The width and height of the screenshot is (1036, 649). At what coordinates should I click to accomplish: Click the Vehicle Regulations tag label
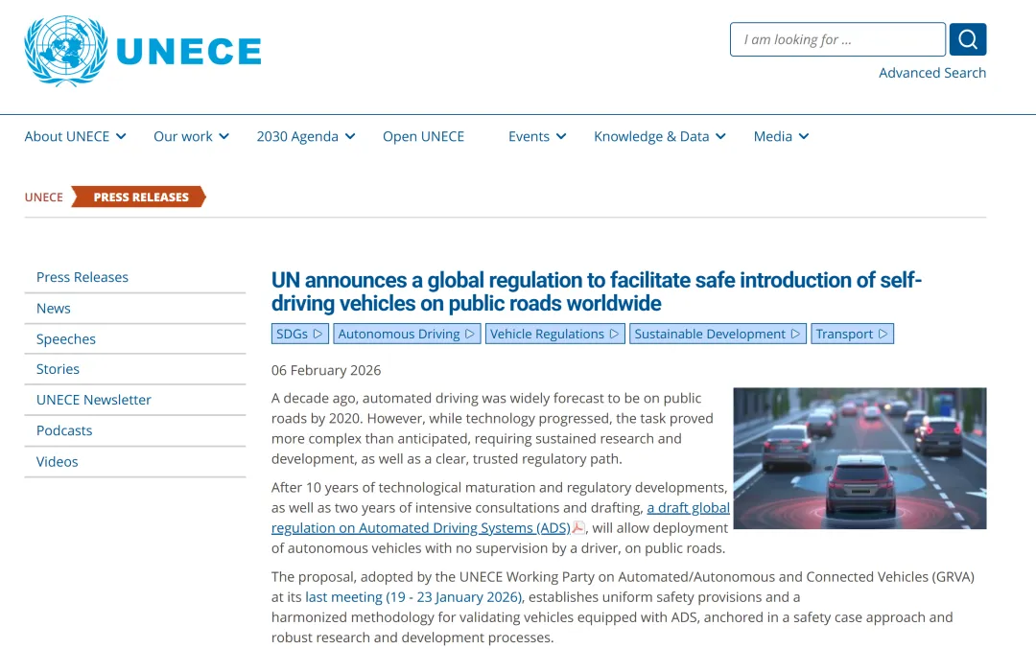click(547, 334)
